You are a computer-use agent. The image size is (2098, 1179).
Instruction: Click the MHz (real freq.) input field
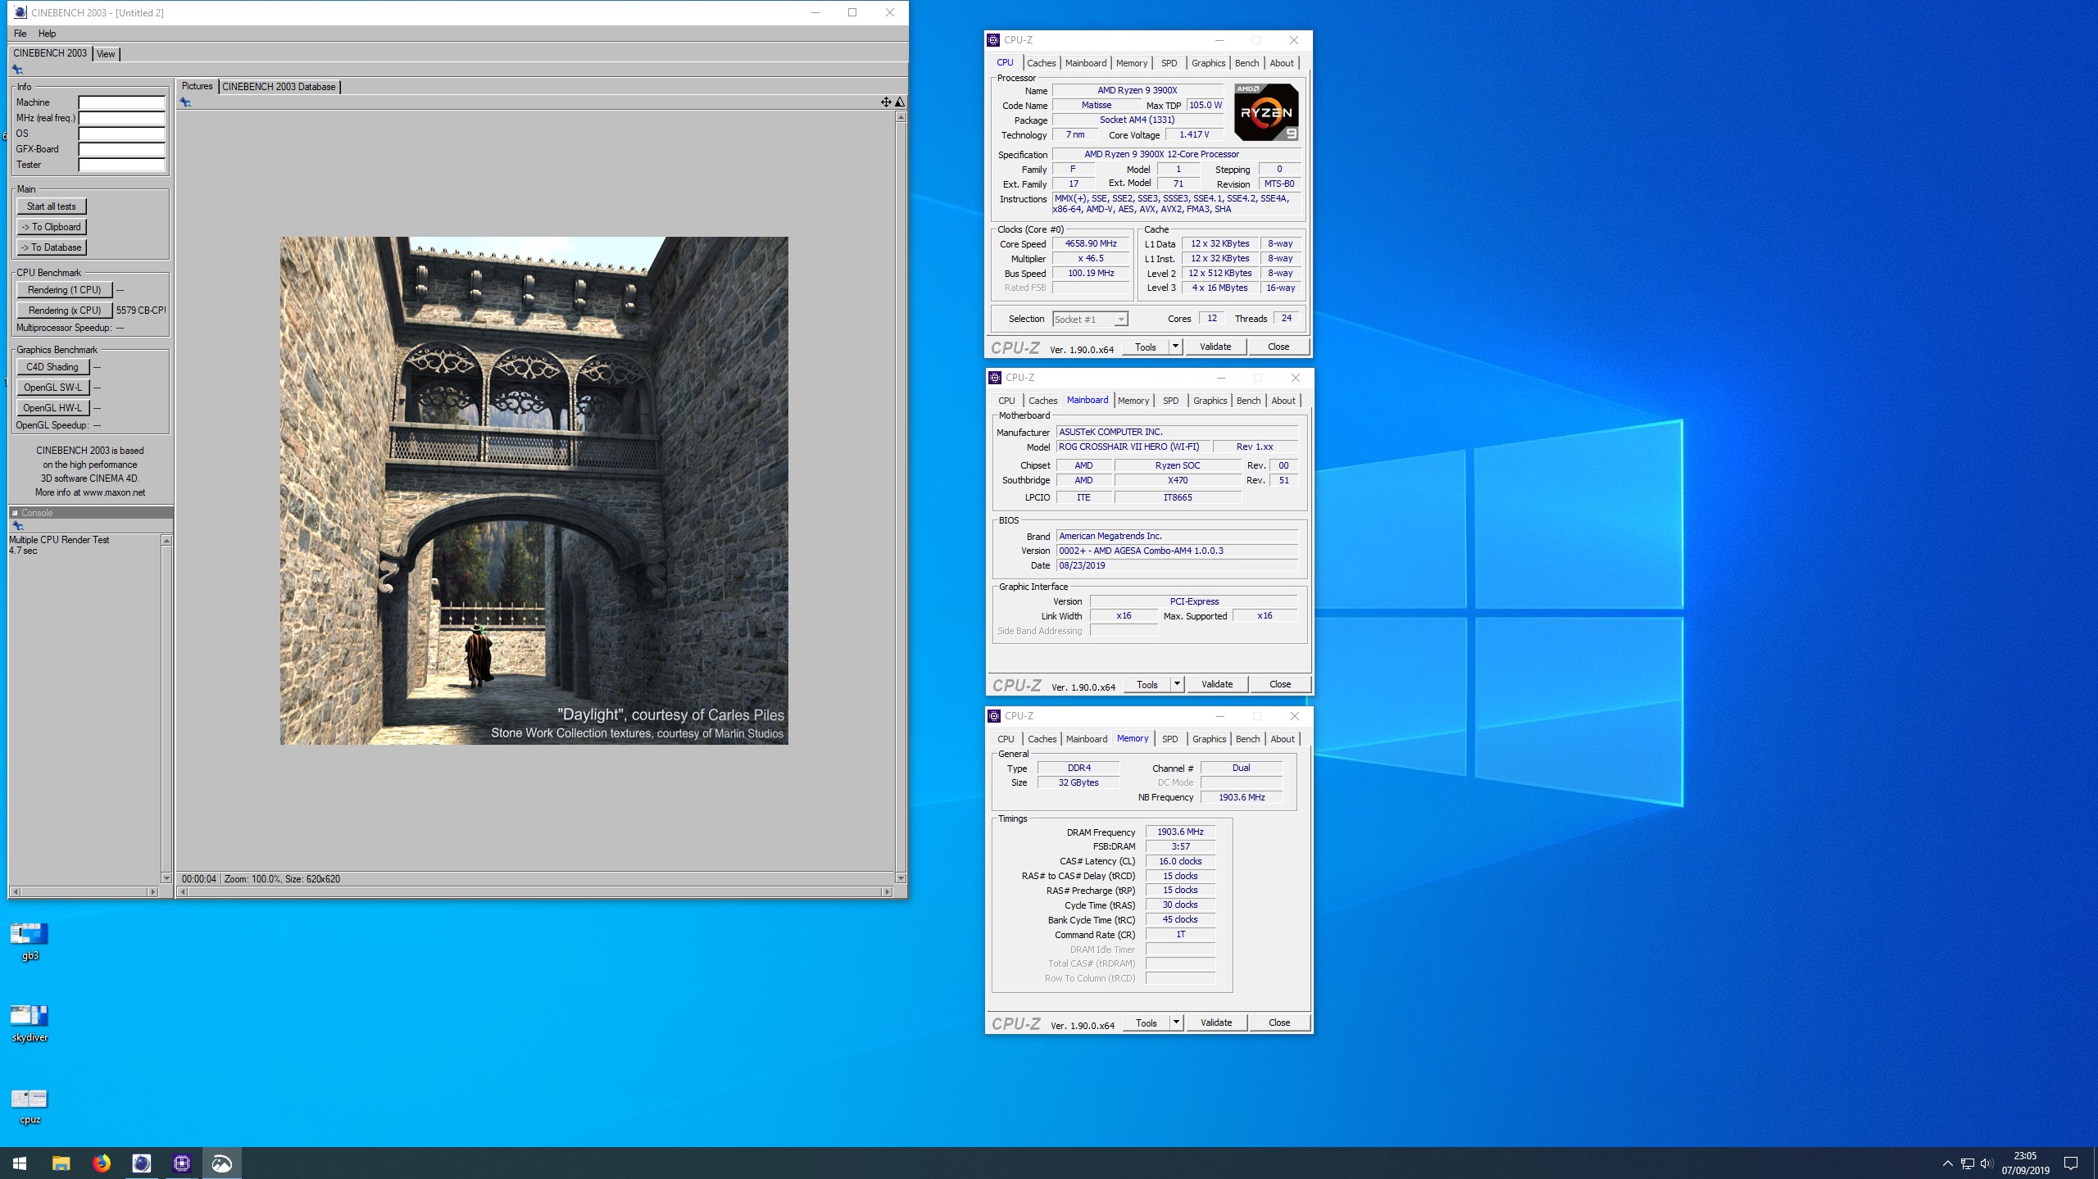pyautogui.click(x=122, y=118)
